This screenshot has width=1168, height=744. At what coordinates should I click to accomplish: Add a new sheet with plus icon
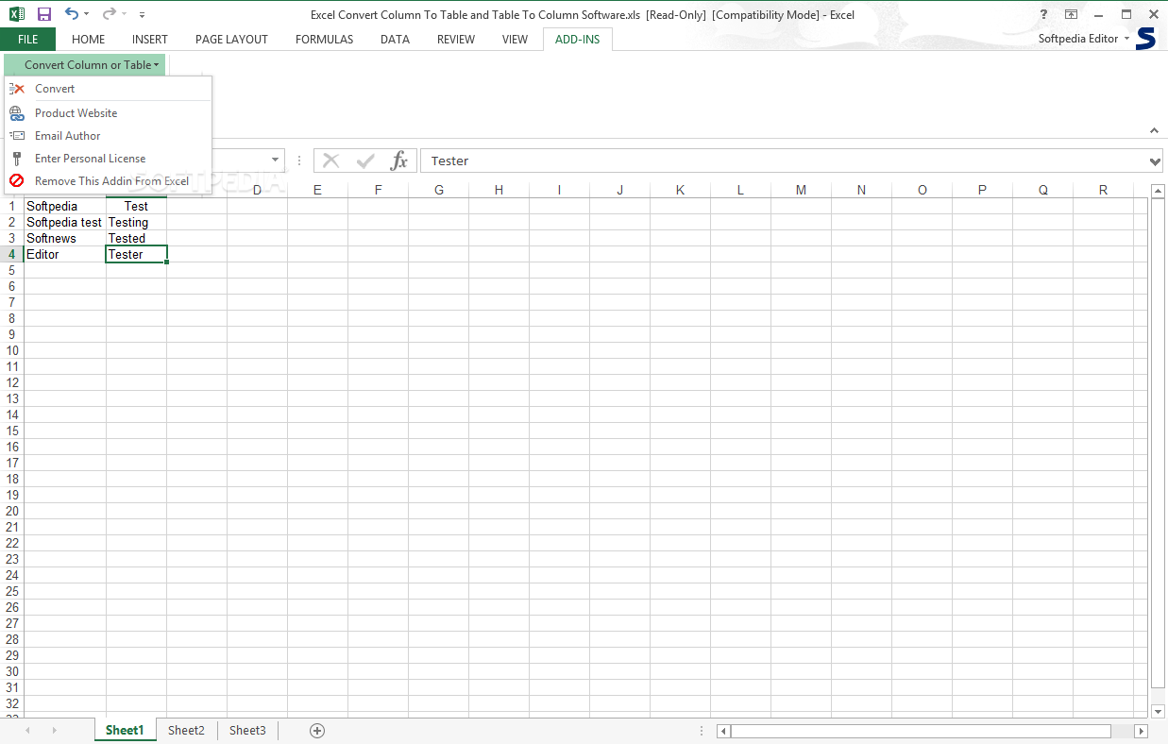(317, 730)
